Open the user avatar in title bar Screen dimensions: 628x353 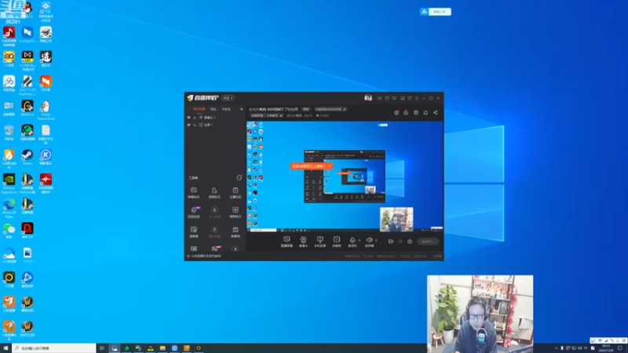(368, 97)
